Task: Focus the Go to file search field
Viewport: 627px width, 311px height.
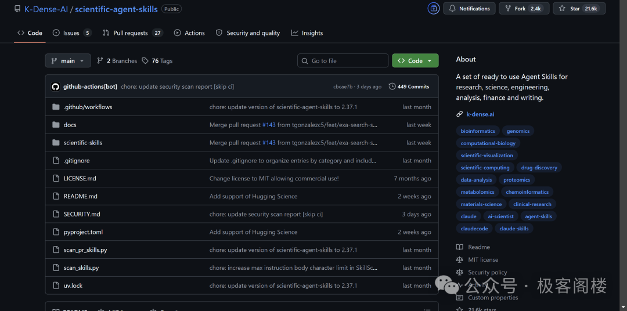Action: click(343, 61)
